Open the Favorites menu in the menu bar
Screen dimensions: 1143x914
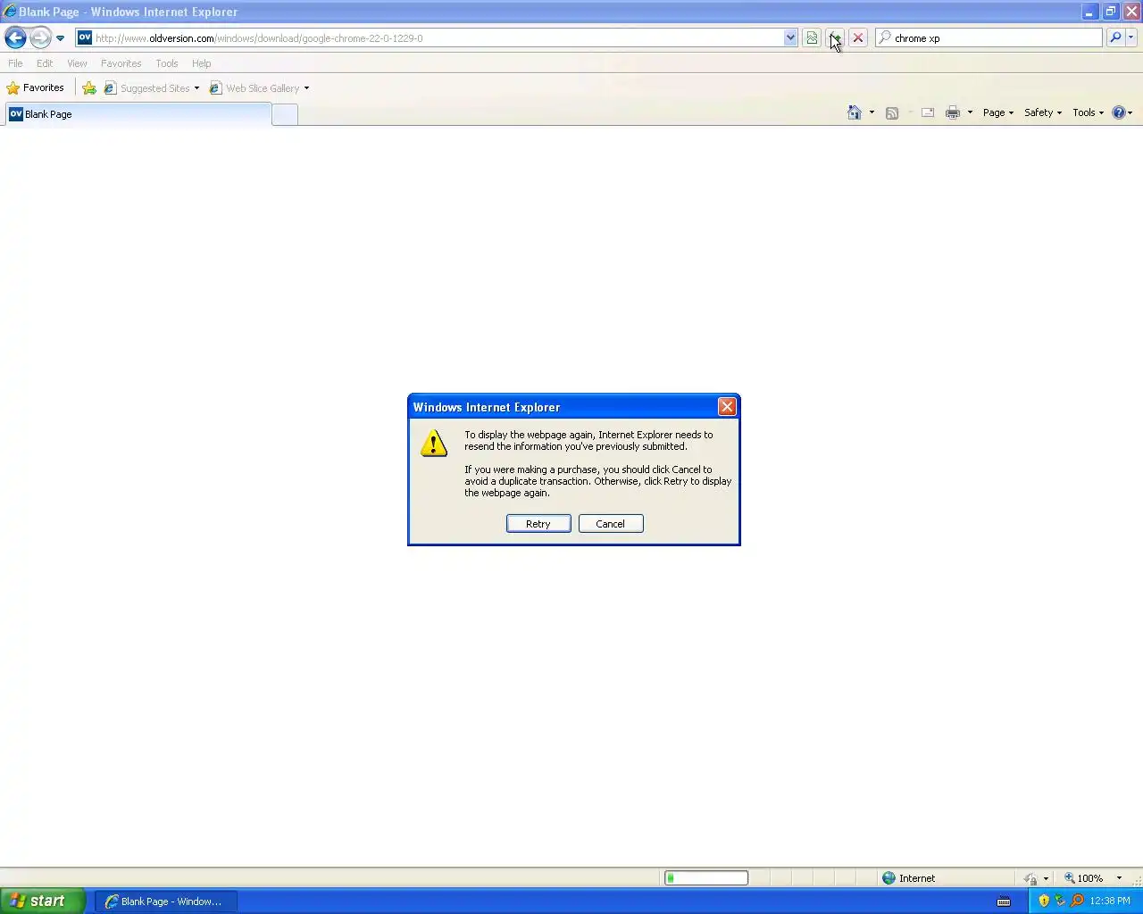(x=121, y=63)
